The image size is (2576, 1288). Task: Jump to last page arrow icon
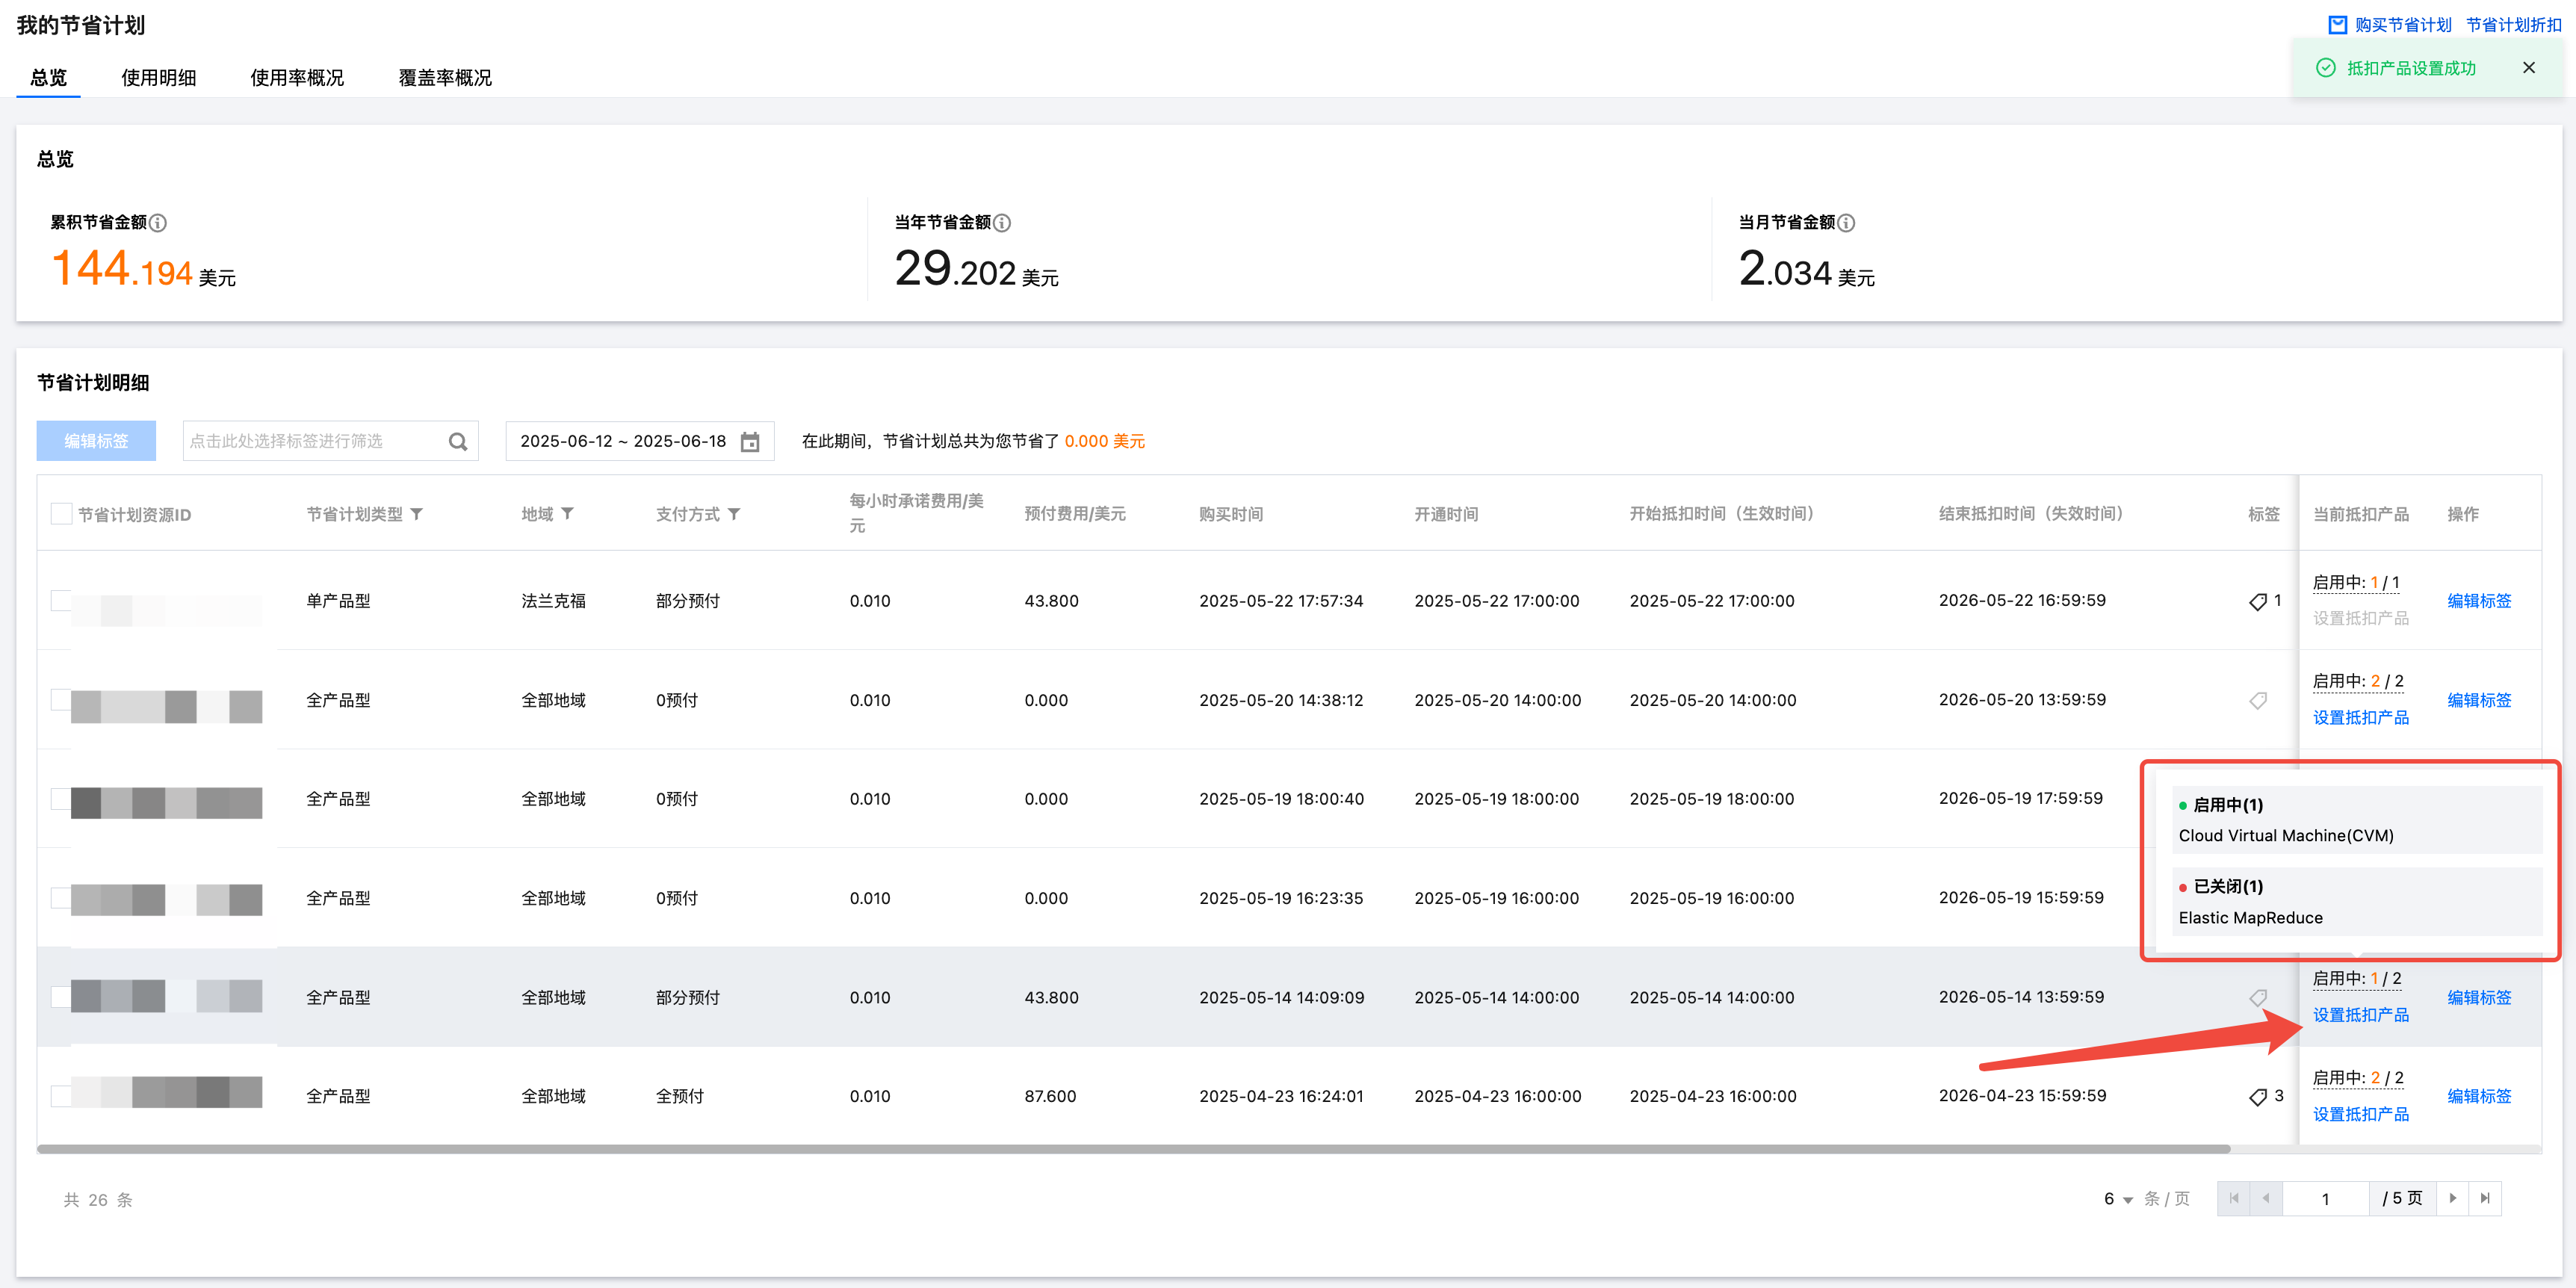coord(2485,1198)
